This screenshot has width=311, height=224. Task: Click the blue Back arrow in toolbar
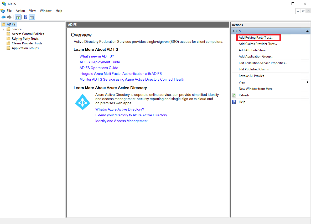pos(3,17)
